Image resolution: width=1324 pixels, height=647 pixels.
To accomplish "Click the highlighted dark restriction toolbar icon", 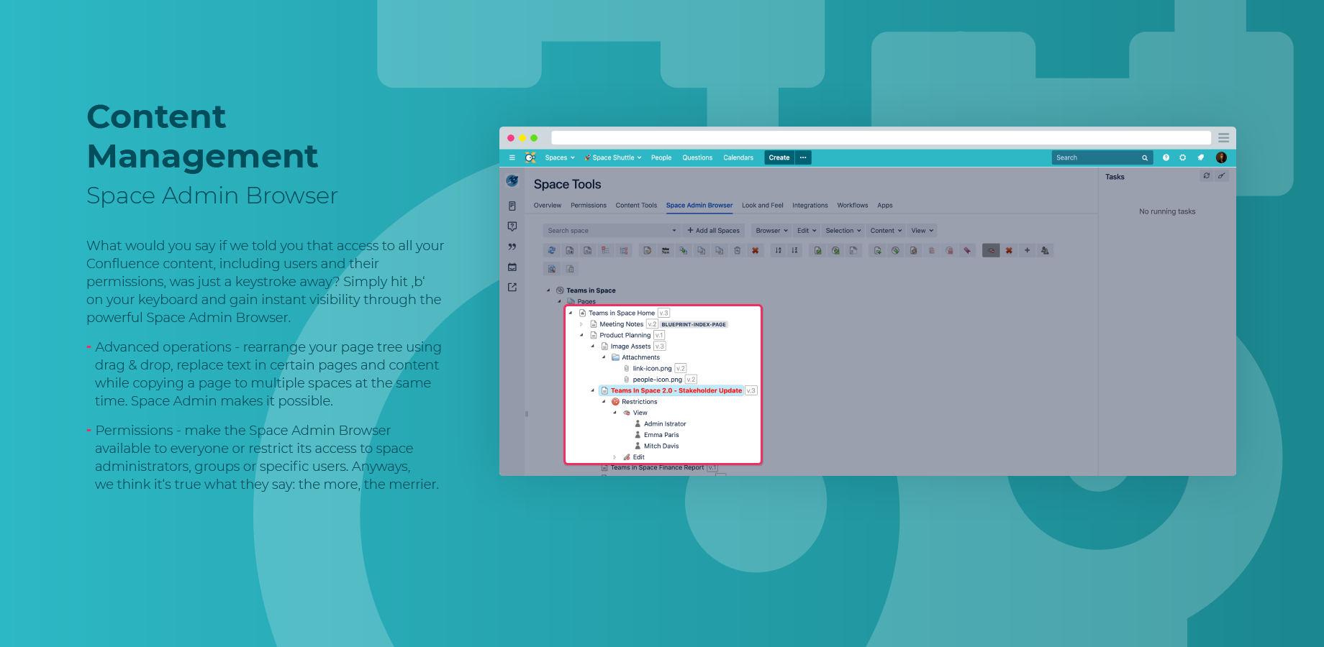I will tap(991, 250).
